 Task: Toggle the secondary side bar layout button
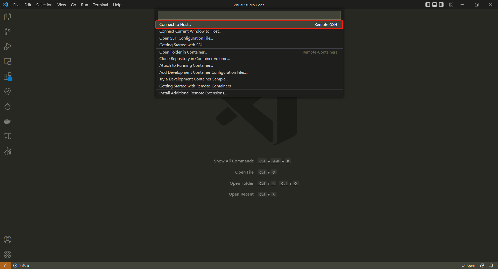(x=441, y=5)
